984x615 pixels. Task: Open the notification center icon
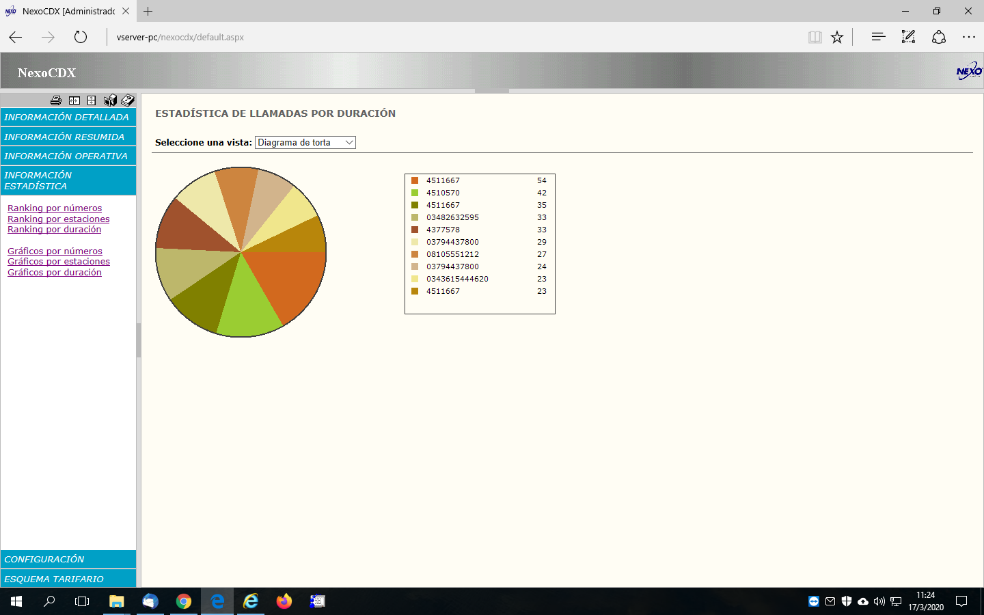[961, 601]
